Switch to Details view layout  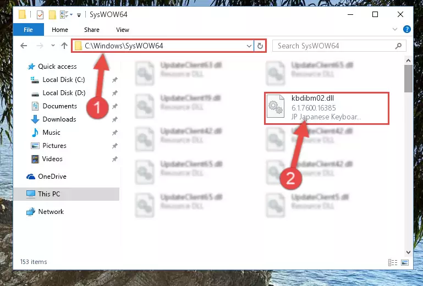(393, 262)
